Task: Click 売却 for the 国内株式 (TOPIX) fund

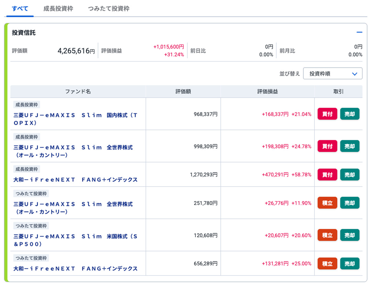Action: click(349, 114)
